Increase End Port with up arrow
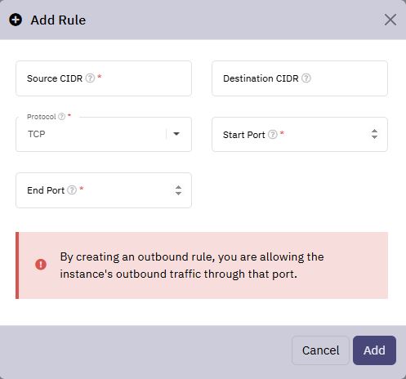 pyautogui.click(x=178, y=187)
